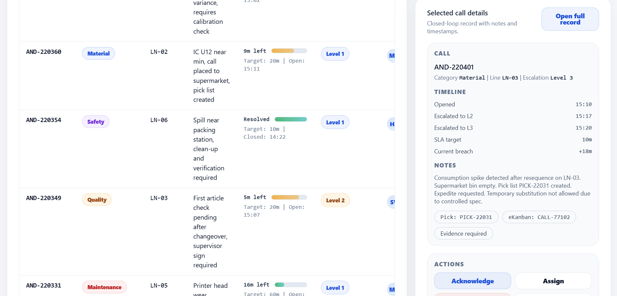Click the Assign action button
The image size is (617, 296).
pos(553,281)
